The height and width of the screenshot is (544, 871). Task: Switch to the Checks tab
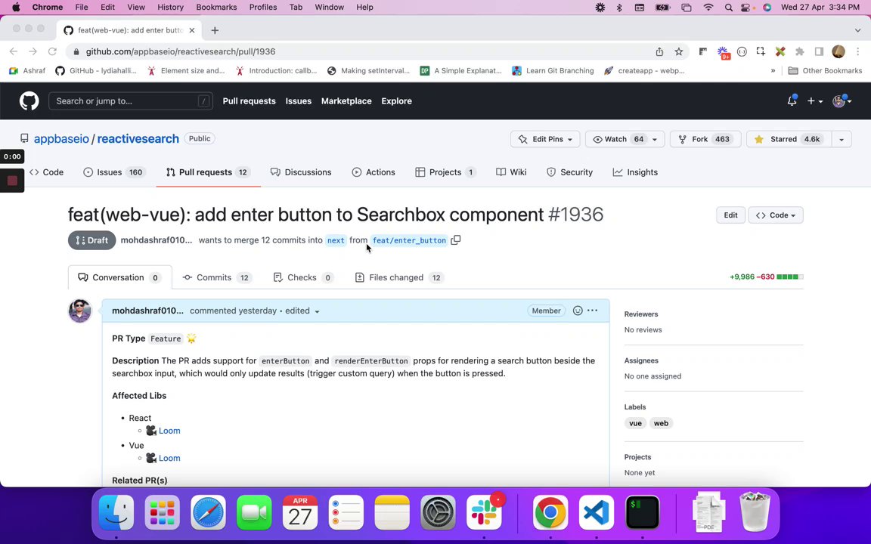click(x=303, y=277)
